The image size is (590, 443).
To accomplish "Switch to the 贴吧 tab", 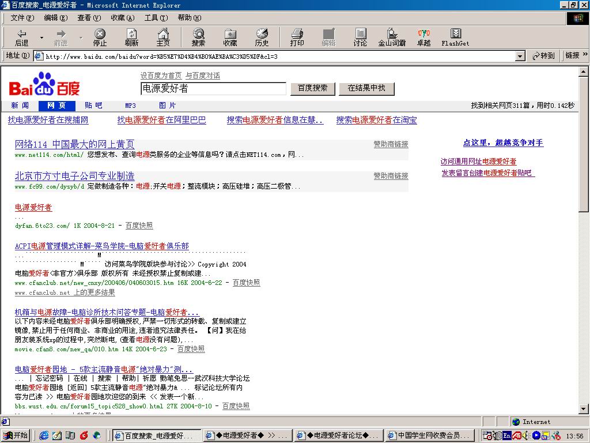I will point(93,106).
